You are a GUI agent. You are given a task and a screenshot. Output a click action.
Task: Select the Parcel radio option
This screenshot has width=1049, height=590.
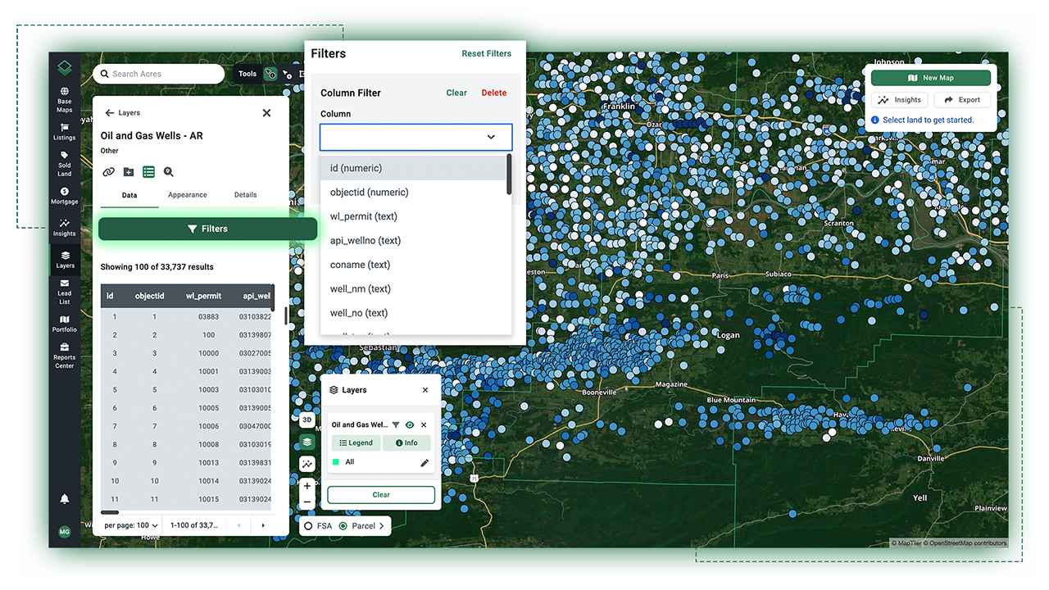point(343,526)
